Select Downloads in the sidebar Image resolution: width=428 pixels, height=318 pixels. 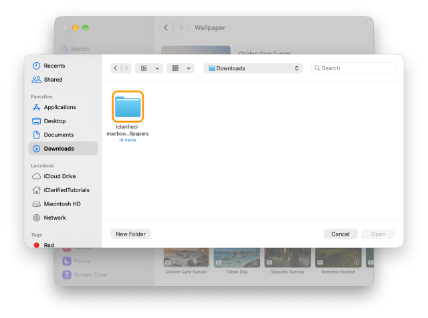(63, 149)
